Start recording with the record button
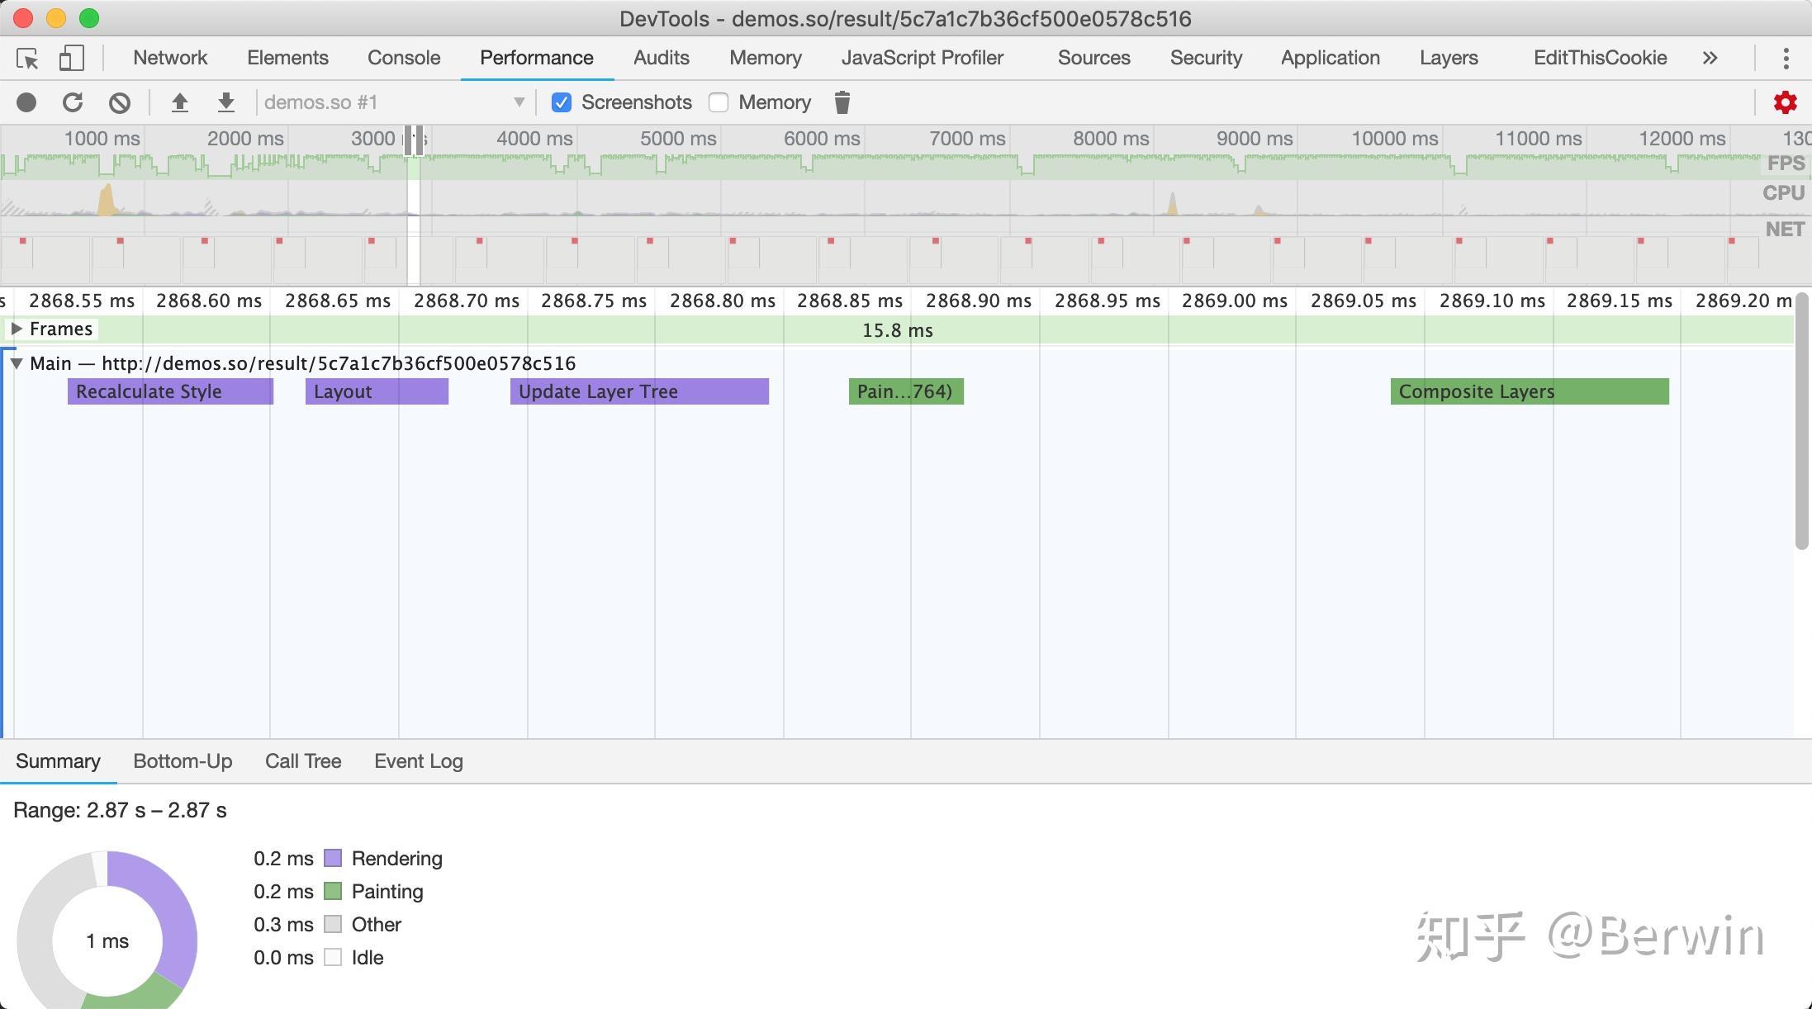The width and height of the screenshot is (1812, 1009). [x=26, y=102]
